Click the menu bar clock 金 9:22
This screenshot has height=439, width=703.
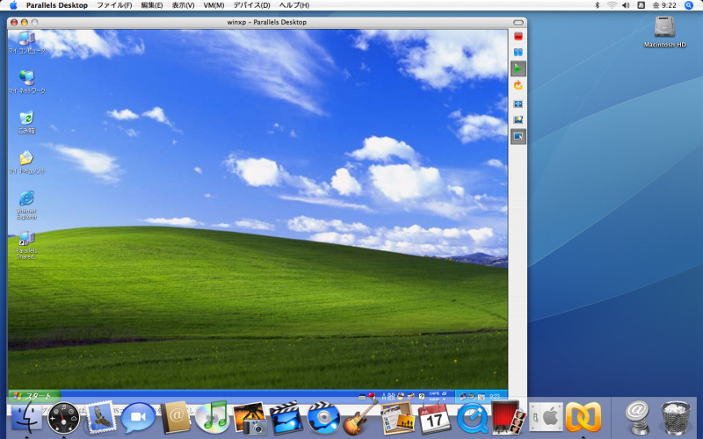pyautogui.click(x=664, y=5)
